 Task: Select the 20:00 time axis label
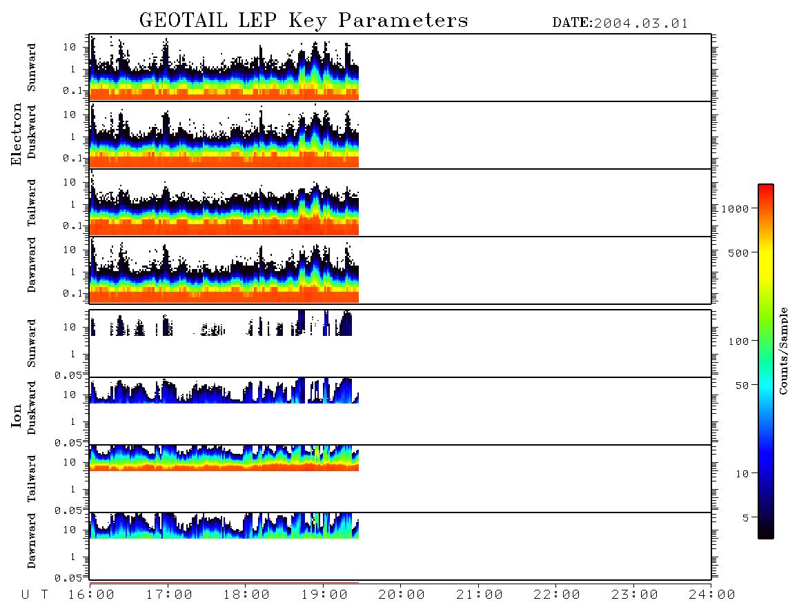pos(402,595)
